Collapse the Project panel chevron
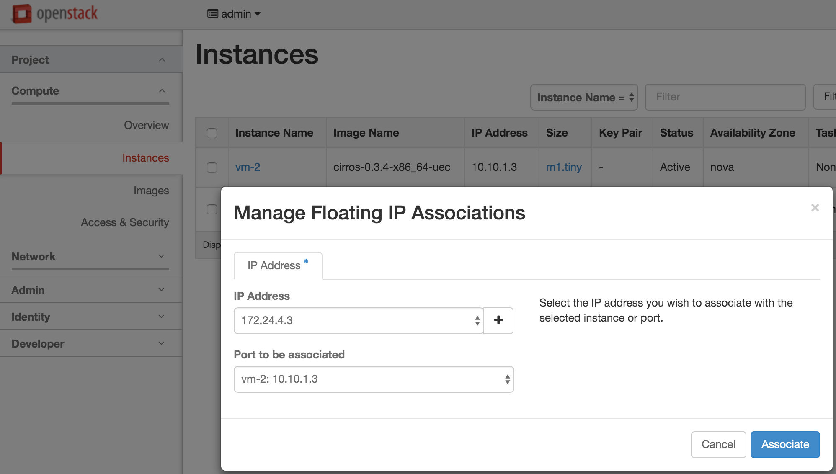Image resolution: width=836 pixels, height=474 pixels. click(162, 60)
